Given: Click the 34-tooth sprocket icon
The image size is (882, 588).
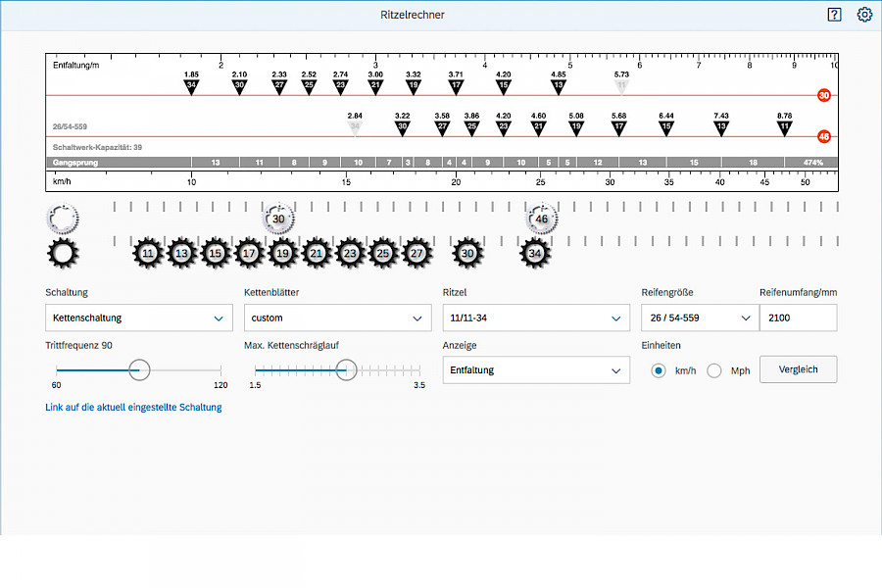Looking at the screenshot, I should click(535, 253).
